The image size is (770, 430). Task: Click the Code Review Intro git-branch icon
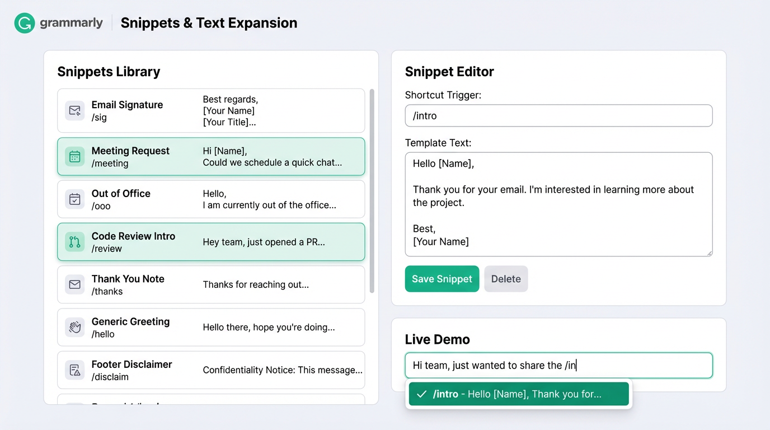point(74,242)
